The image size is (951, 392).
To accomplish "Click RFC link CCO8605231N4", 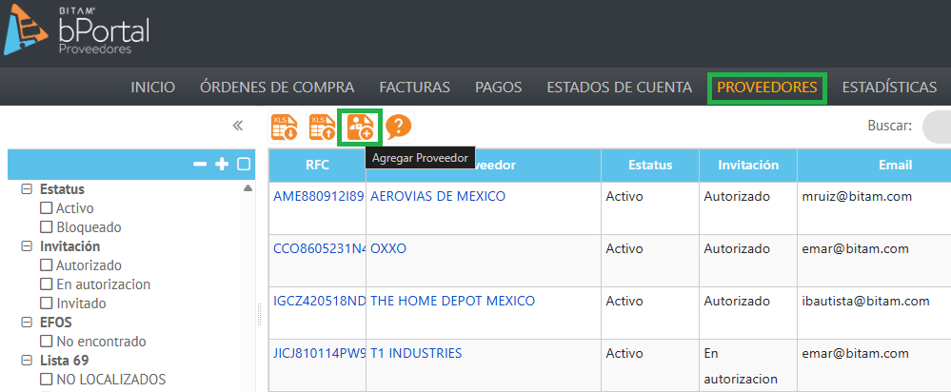I will click(x=319, y=249).
